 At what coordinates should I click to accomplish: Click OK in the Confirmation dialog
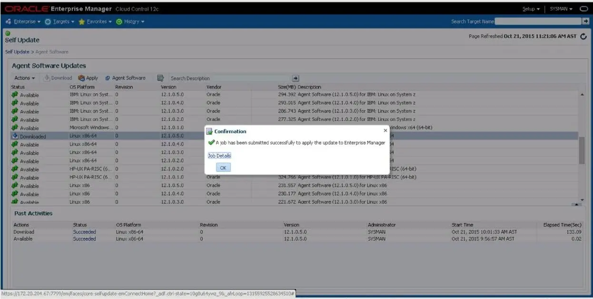coord(223,168)
